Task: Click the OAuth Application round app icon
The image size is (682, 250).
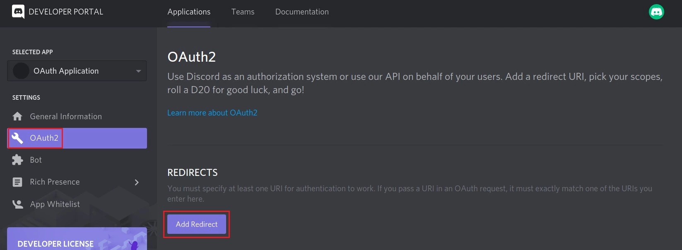Action: (x=21, y=71)
